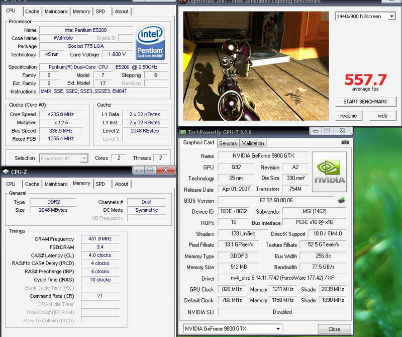Click the Lightsmark benchmark preview image
The width and height of the screenshot is (402, 337).
coord(256,66)
